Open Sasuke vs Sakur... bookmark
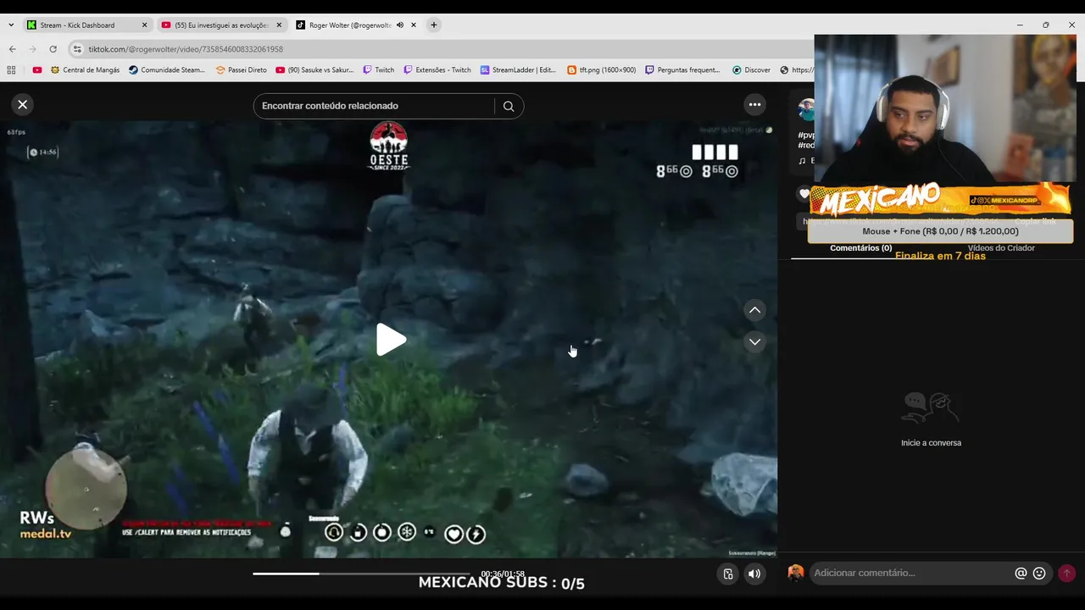 314,70
